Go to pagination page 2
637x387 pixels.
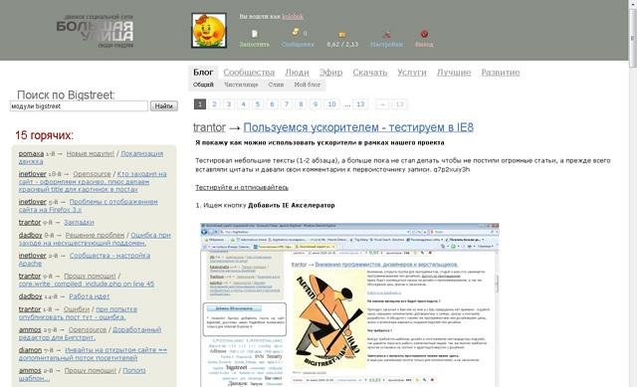(214, 104)
